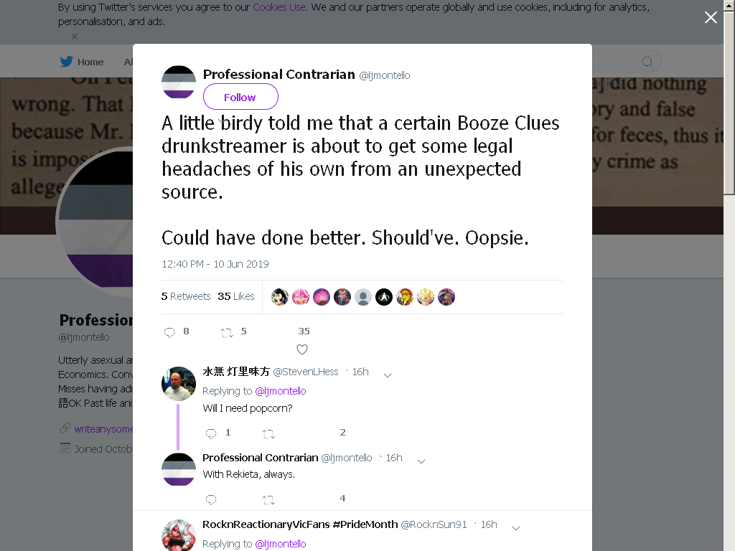735x551 pixels.
Task: Click the retweet icon on main tweet
Action: coord(227,333)
